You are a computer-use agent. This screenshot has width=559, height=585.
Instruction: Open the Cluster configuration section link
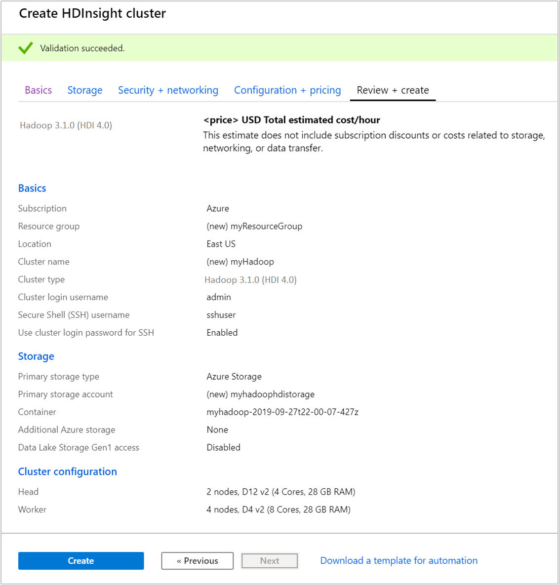[x=67, y=471]
